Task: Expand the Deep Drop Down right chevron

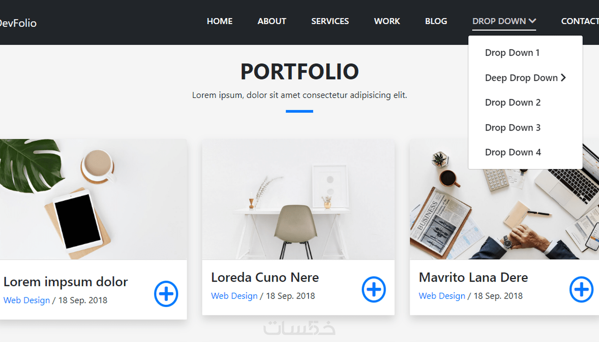Action: [x=563, y=78]
